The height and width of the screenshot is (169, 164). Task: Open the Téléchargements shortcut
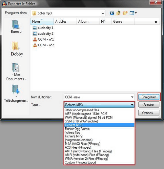16,94
